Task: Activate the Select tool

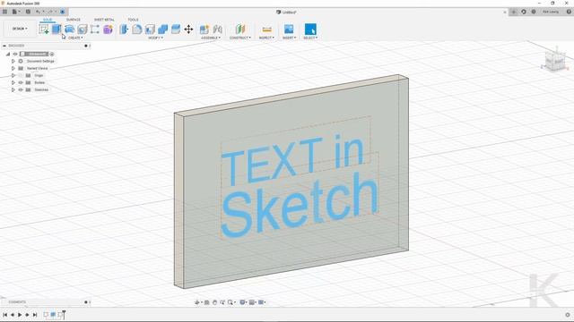Action: click(x=310, y=29)
